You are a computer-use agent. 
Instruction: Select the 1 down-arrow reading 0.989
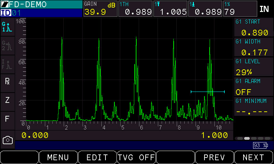[205, 9]
